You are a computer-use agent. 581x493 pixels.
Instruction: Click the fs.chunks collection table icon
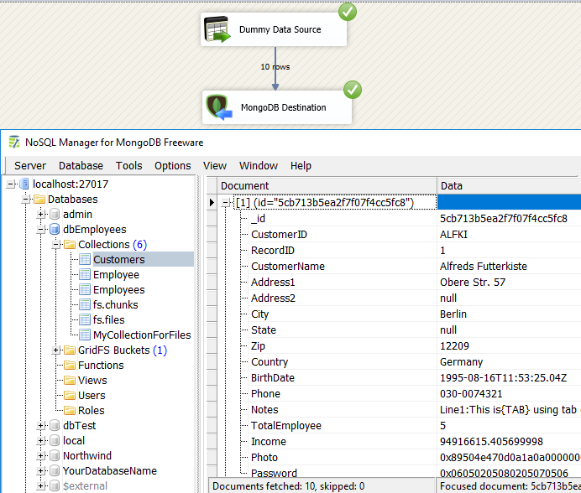[85, 305]
